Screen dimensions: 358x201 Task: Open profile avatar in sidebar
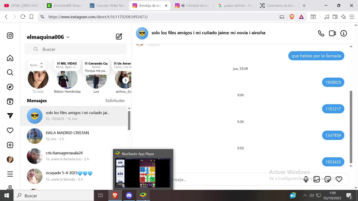pos(10,159)
